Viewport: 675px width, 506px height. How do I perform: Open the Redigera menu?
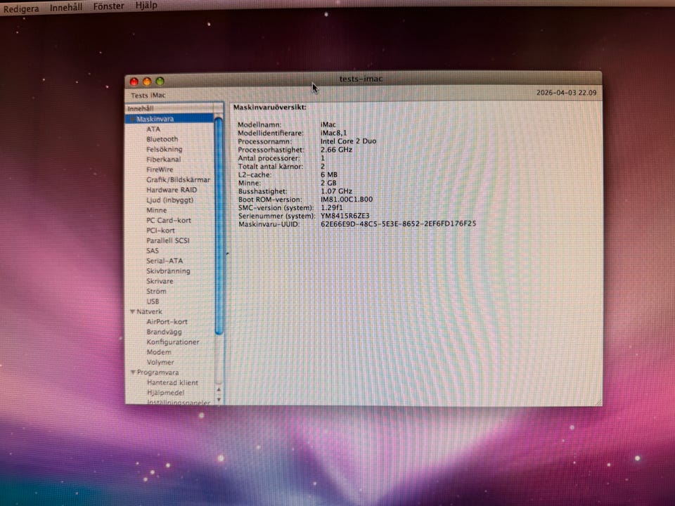21,6
